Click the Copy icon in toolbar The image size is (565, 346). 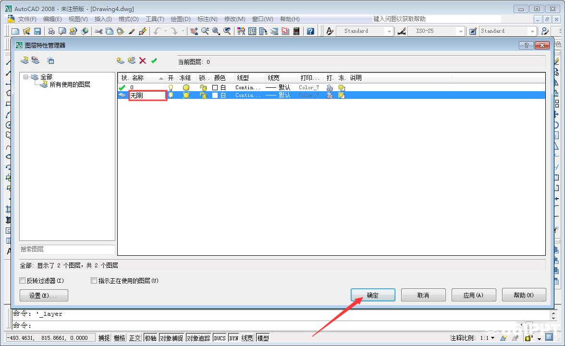coord(110,31)
